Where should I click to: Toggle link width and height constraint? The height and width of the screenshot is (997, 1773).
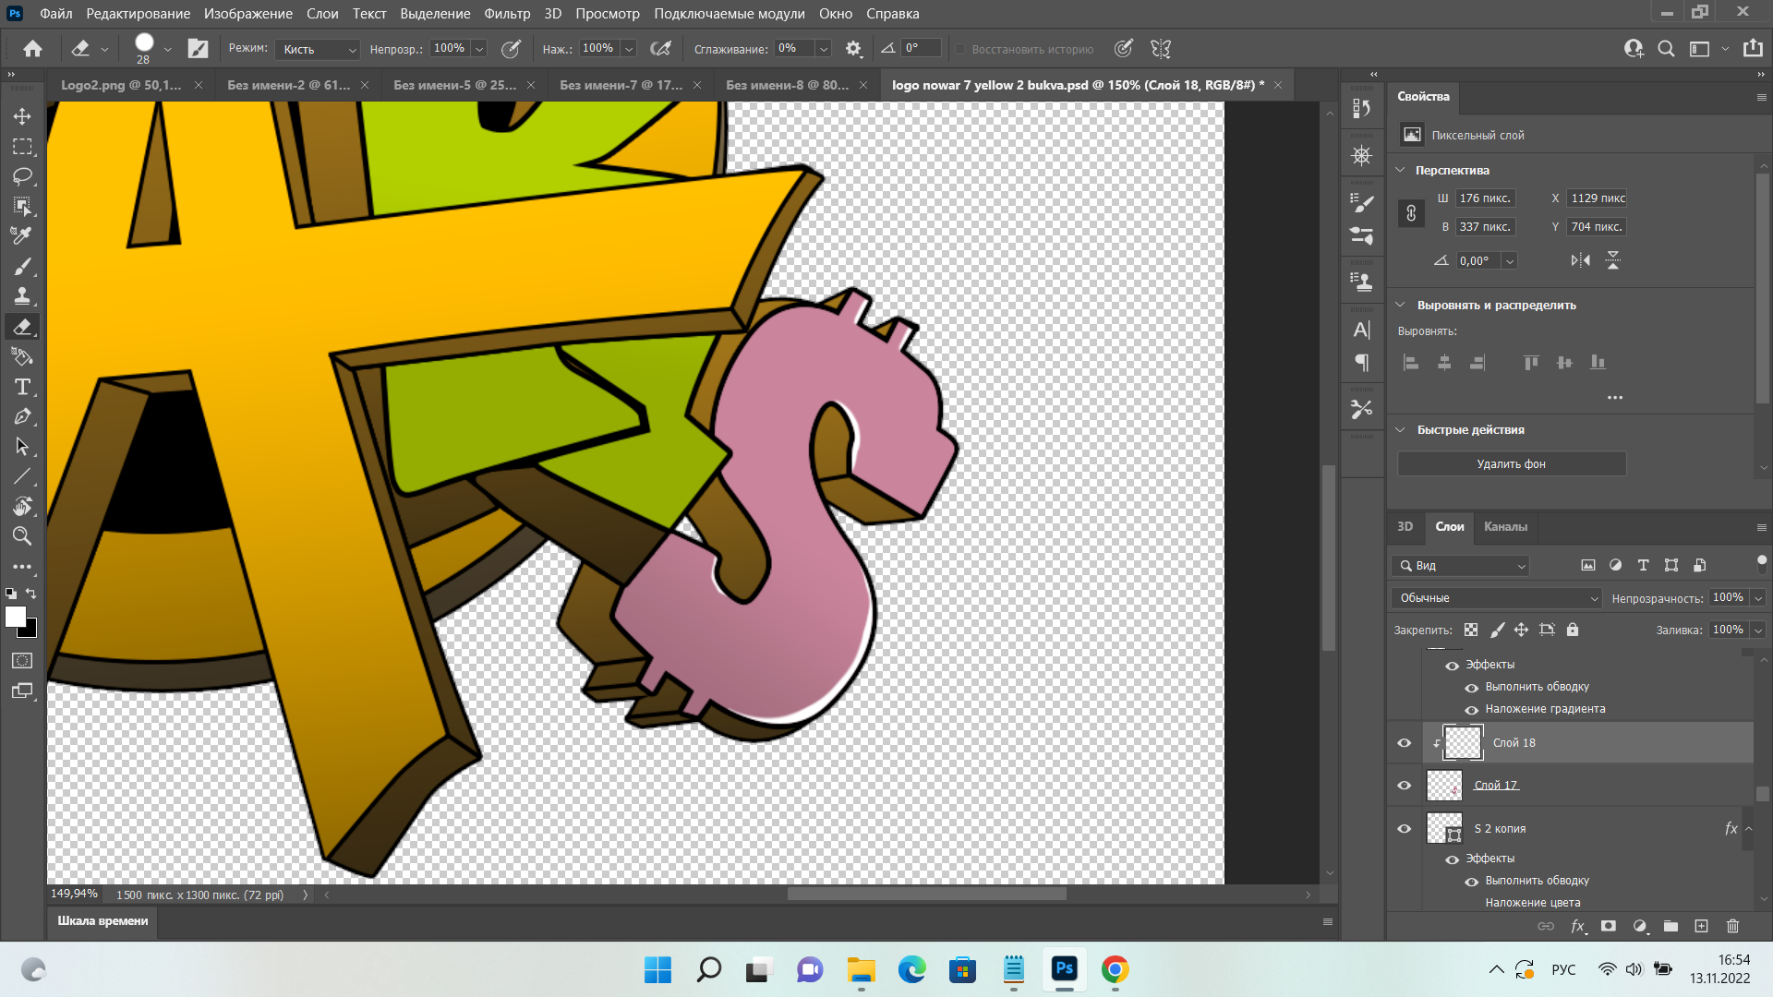(1411, 213)
